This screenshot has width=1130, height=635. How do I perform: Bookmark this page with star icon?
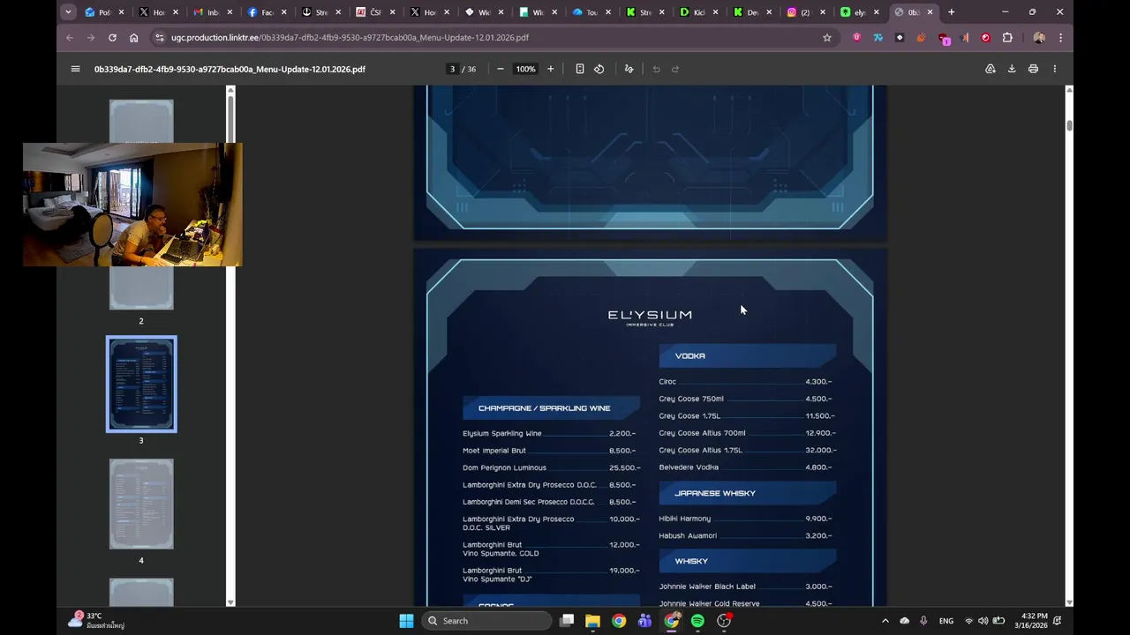pos(827,38)
